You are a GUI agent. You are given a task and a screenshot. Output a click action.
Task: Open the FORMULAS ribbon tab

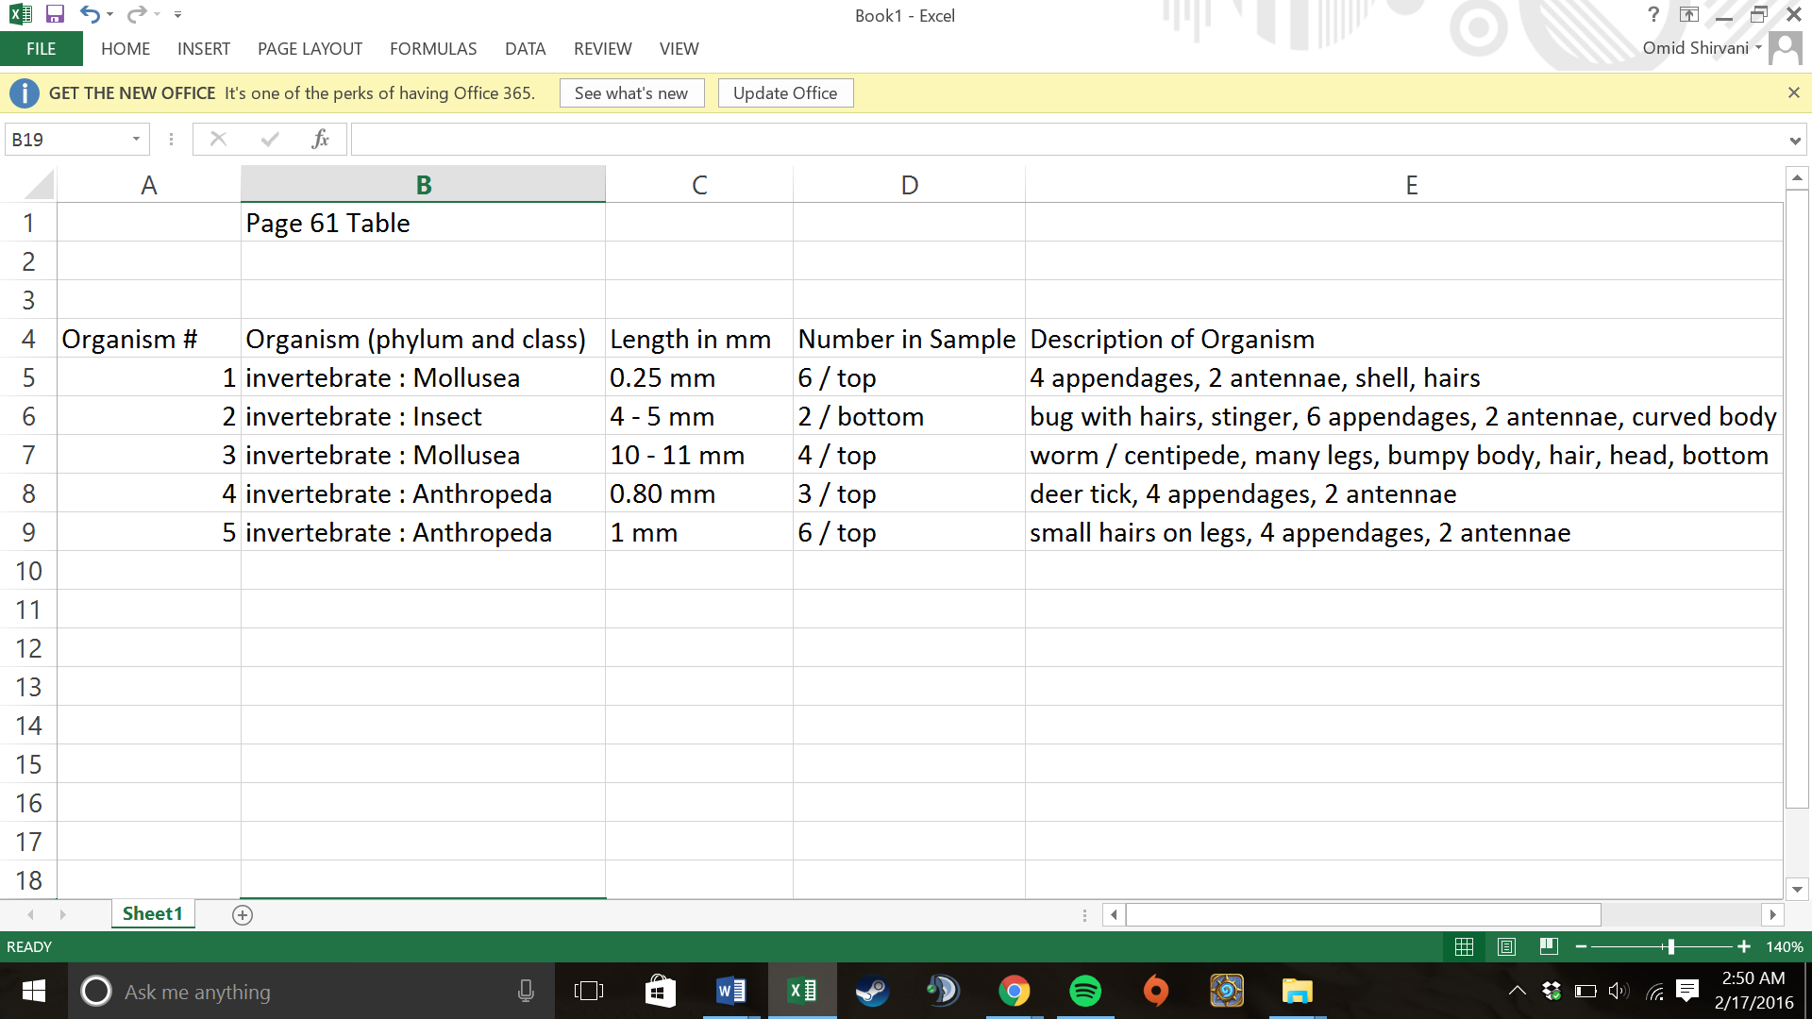tap(433, 49)
